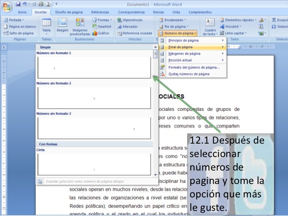This screenshot has height=216, width=288.
Task: Click the insert object icon
Action: (262, 33)
